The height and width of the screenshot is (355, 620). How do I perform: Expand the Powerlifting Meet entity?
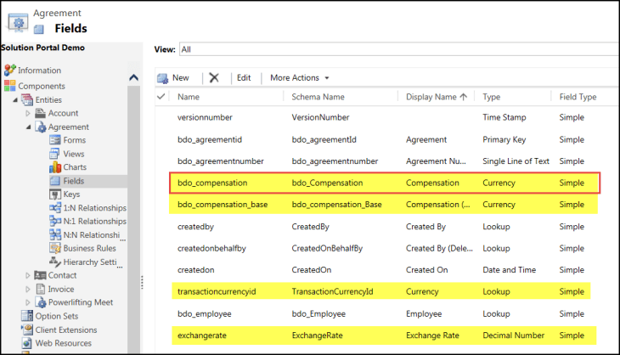(x=28, y=302)
